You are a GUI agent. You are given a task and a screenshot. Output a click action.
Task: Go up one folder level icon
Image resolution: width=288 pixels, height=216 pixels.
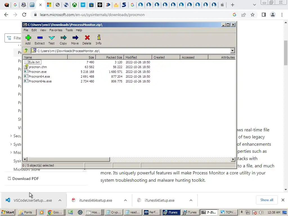(x=26, y=51)
